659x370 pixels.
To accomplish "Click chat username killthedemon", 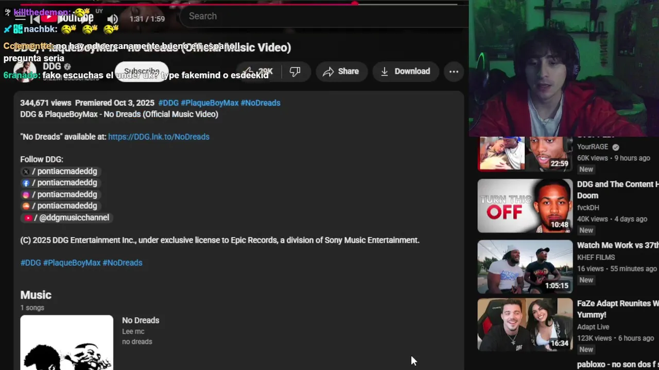I will click(42, 12).
